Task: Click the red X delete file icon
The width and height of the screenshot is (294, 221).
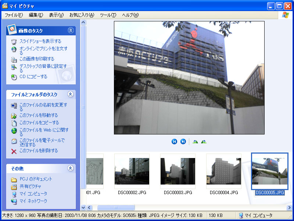Action: 14,151
